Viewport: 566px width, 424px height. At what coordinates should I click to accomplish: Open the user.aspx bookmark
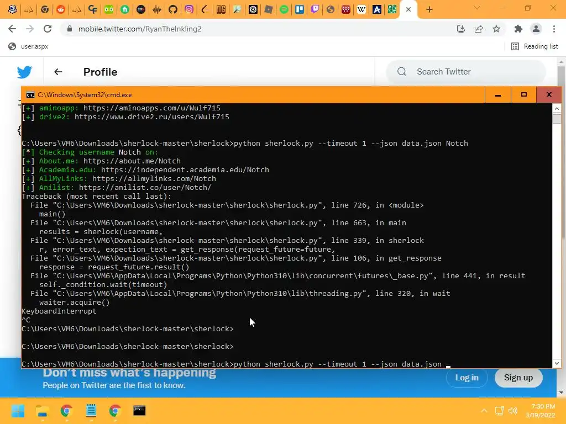[x=28, y=46]
